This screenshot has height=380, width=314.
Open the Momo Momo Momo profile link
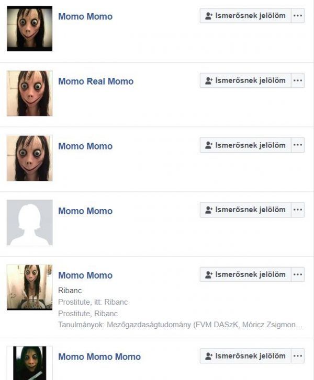(99, 356)
